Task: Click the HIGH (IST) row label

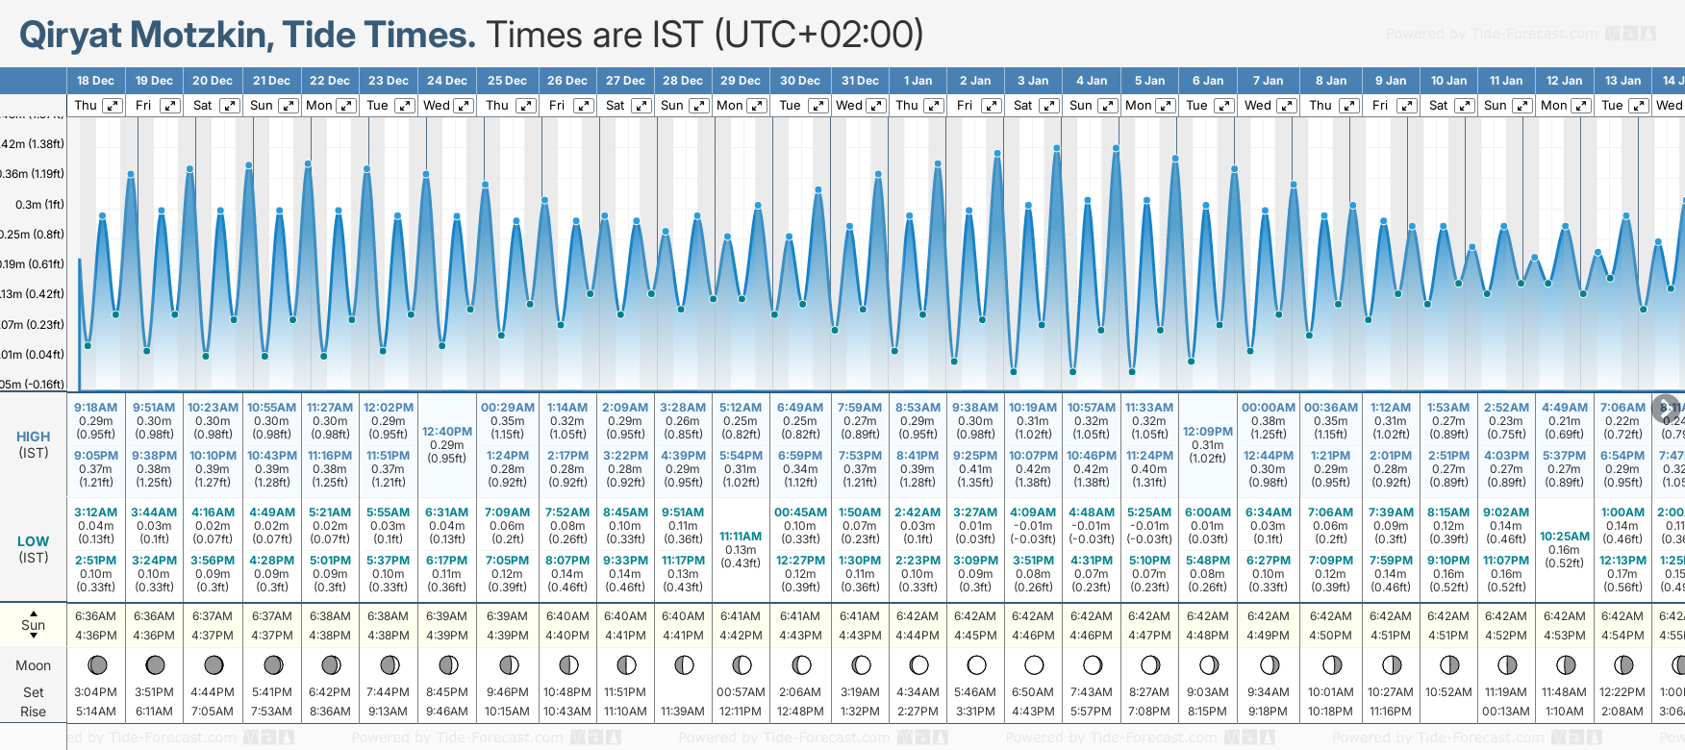Action: pyautogui.click(x=34, y=444)
